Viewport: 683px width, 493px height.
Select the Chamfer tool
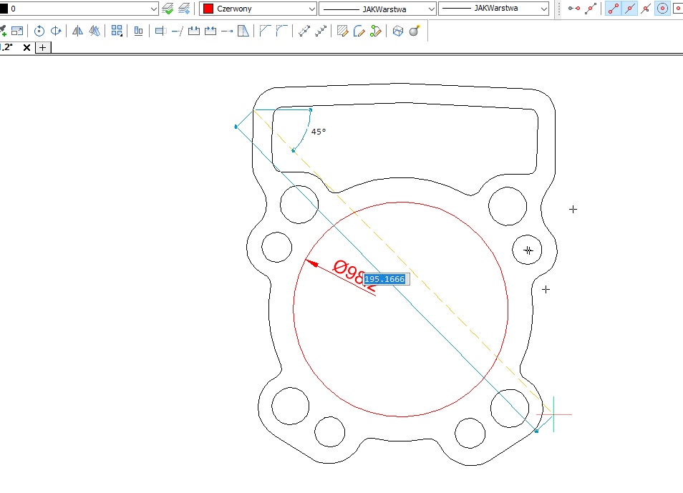[265, 31]
